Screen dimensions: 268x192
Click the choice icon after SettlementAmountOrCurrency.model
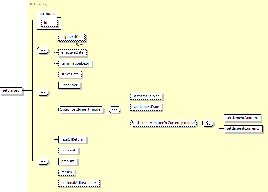point(208,123)
